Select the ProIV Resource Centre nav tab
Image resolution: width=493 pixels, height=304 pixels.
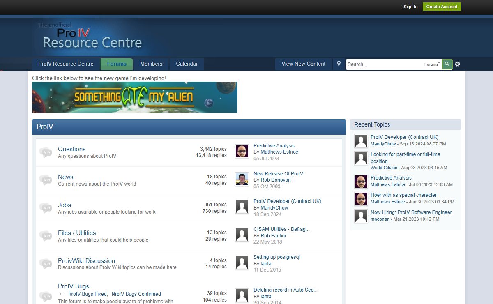[66, 64]
